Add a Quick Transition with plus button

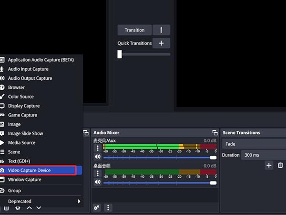tap(161, 43)
